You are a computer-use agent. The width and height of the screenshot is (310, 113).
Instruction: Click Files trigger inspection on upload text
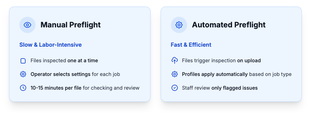(x=221, y=60)
